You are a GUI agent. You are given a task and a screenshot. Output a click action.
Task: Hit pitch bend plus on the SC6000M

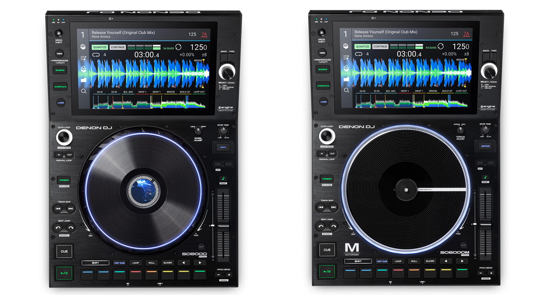[x=491, y=273]
